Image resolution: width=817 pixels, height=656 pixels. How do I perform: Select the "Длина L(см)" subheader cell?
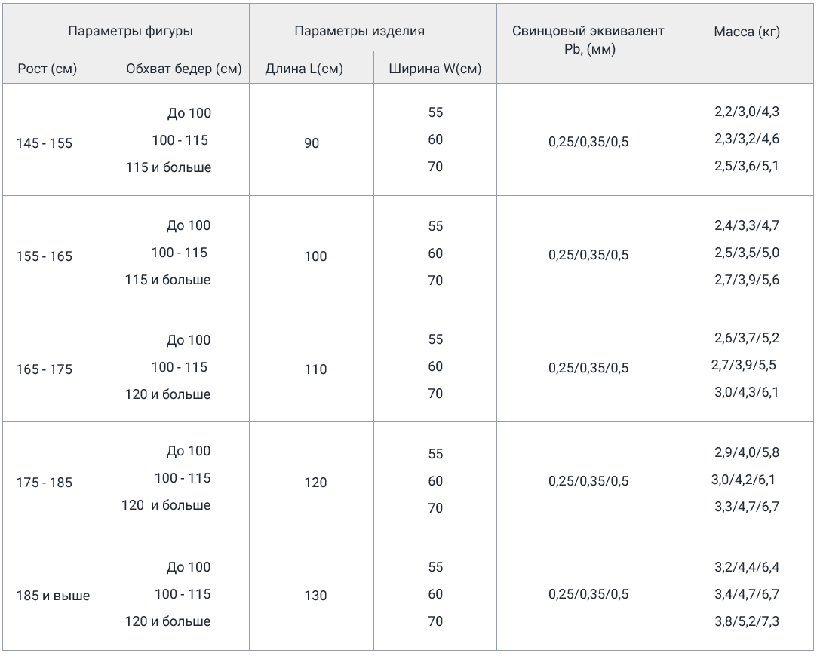[x=304, y=69]
